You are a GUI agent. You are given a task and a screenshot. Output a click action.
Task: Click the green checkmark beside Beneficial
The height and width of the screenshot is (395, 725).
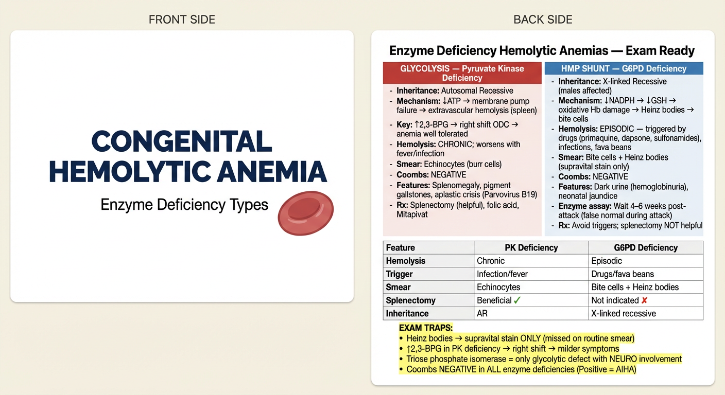point(517,300)
